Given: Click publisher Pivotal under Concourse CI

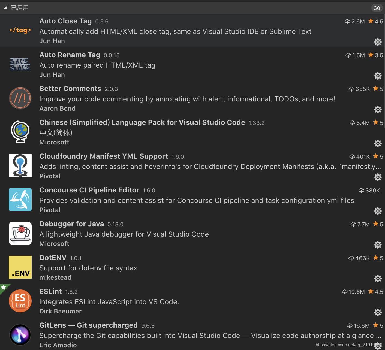Looking at the screenshot, I should [x=50, y=210].
